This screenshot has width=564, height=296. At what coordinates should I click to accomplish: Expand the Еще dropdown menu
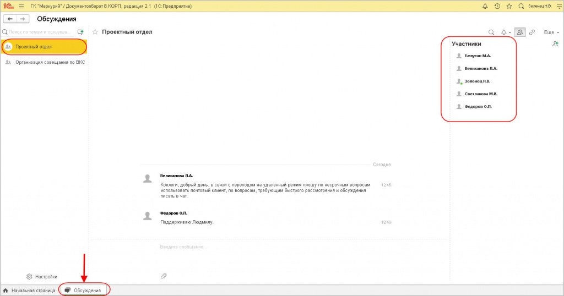551,32
